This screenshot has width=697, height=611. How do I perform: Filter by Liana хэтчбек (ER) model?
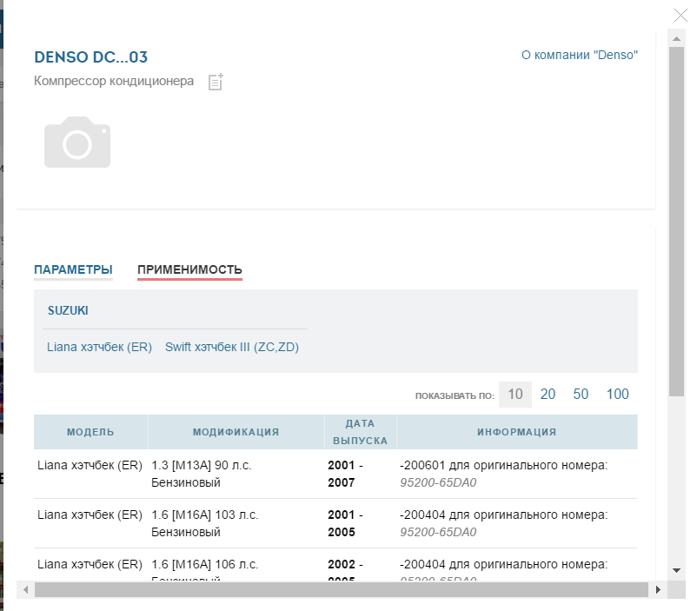click(99, 347)
